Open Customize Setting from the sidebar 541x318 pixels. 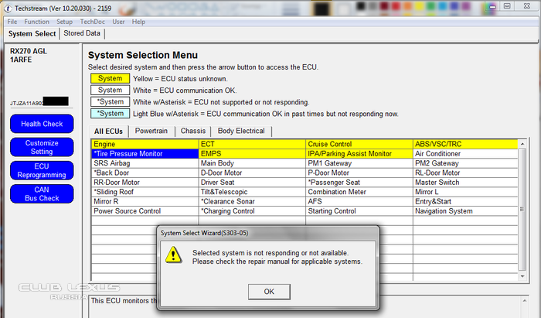pyautogui.click(x=42, y=147)
